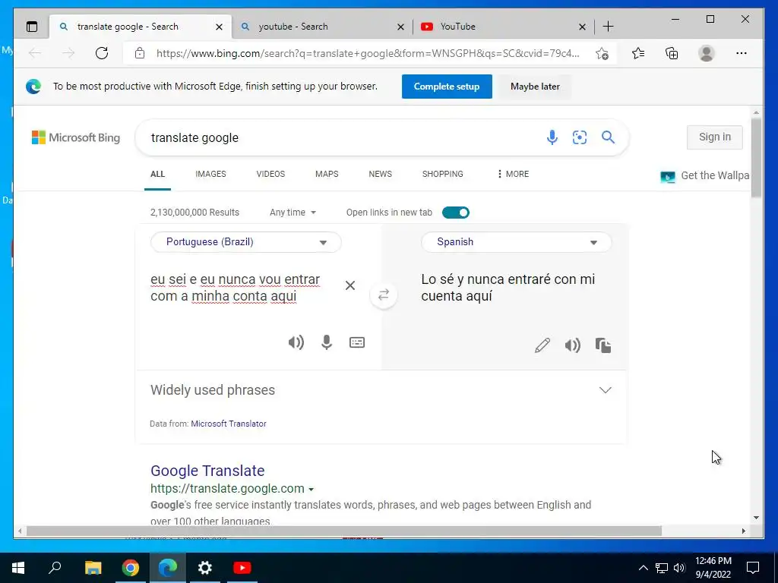
Task: Switch to the youtube - Search tab
Action: click(321, 27)
